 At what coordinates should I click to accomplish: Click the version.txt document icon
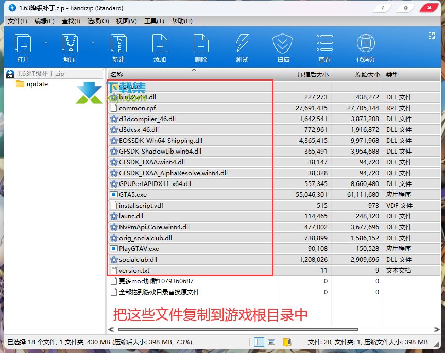click(114, 271)
